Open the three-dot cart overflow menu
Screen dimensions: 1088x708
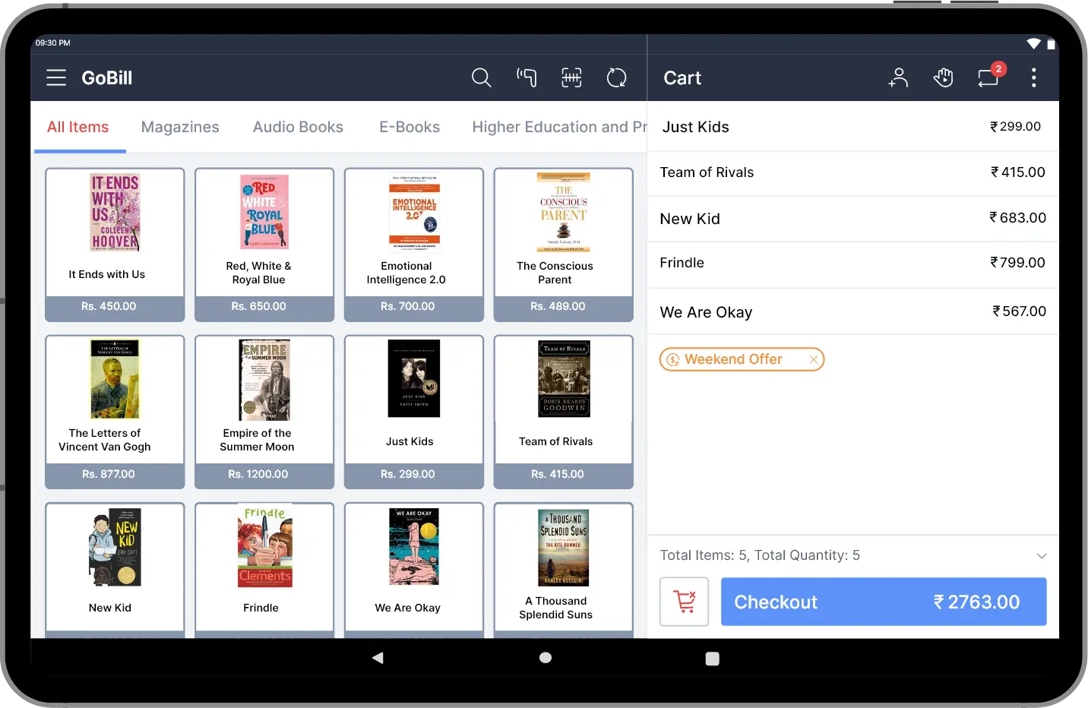point(1034,77)
